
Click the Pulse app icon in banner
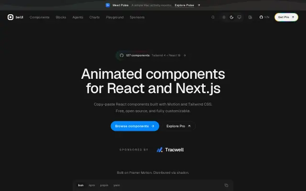tap(108, 5)
